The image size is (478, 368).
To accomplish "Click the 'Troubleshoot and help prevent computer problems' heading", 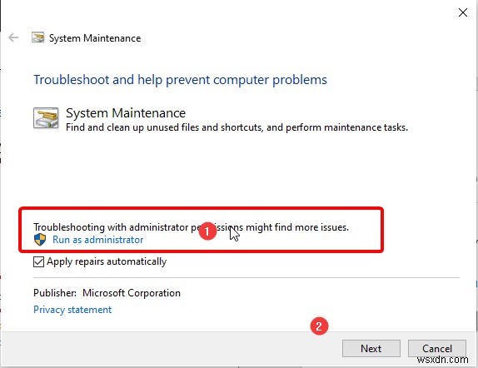I will coord(180,80).
